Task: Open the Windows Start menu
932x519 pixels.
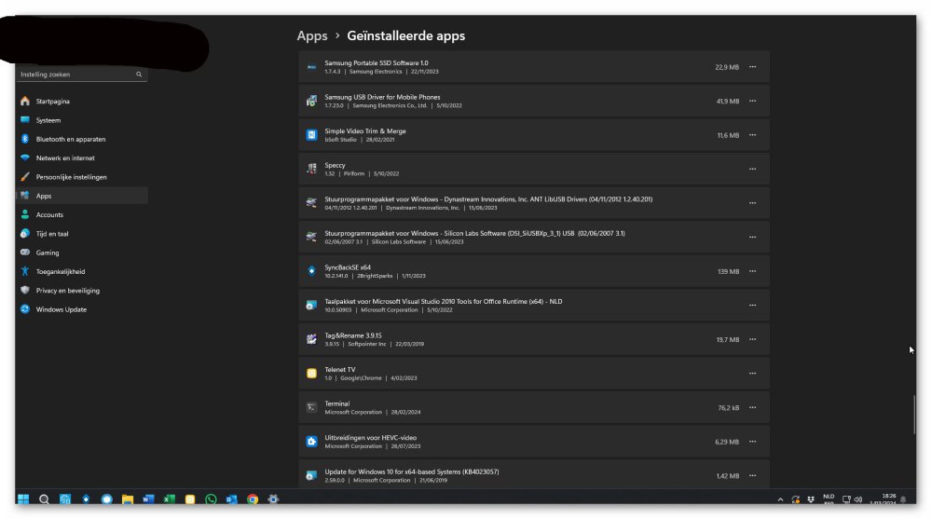Action: pyautogui.click(x=23, y=499)
